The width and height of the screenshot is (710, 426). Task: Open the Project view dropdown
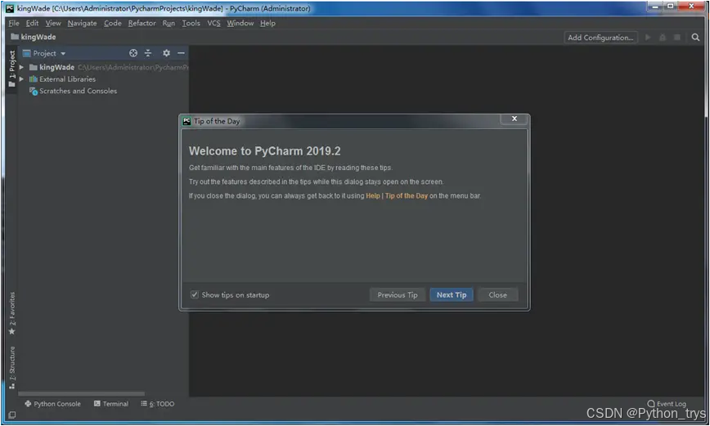click(x=44, y=53)
